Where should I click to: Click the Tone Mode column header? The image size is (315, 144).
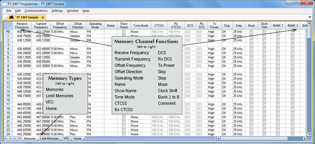tap(141, 25)
